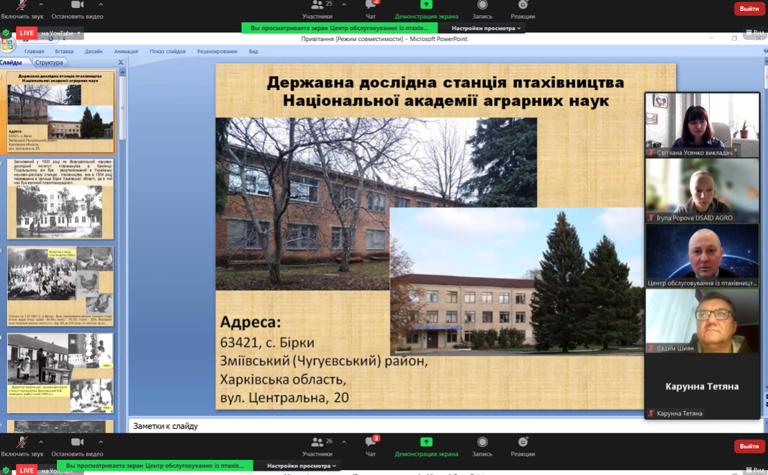
Task: Click muted mic icon beside Вадим Шиян
Action: point(651,348)
